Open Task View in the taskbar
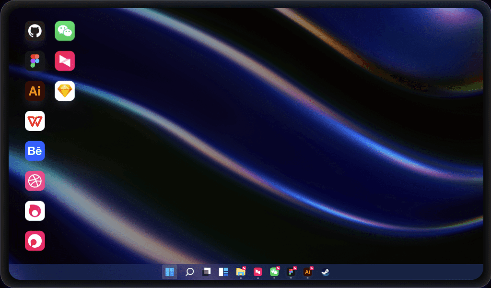The image size is (491, 288). point(206,272)
